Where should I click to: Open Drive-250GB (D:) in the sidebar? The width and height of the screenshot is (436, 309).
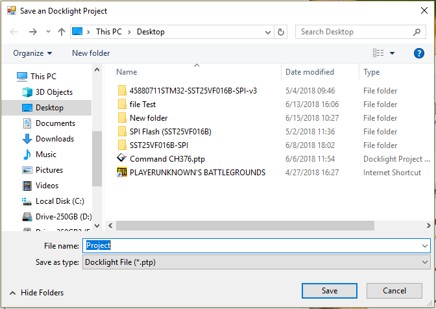tap(64, 217)
